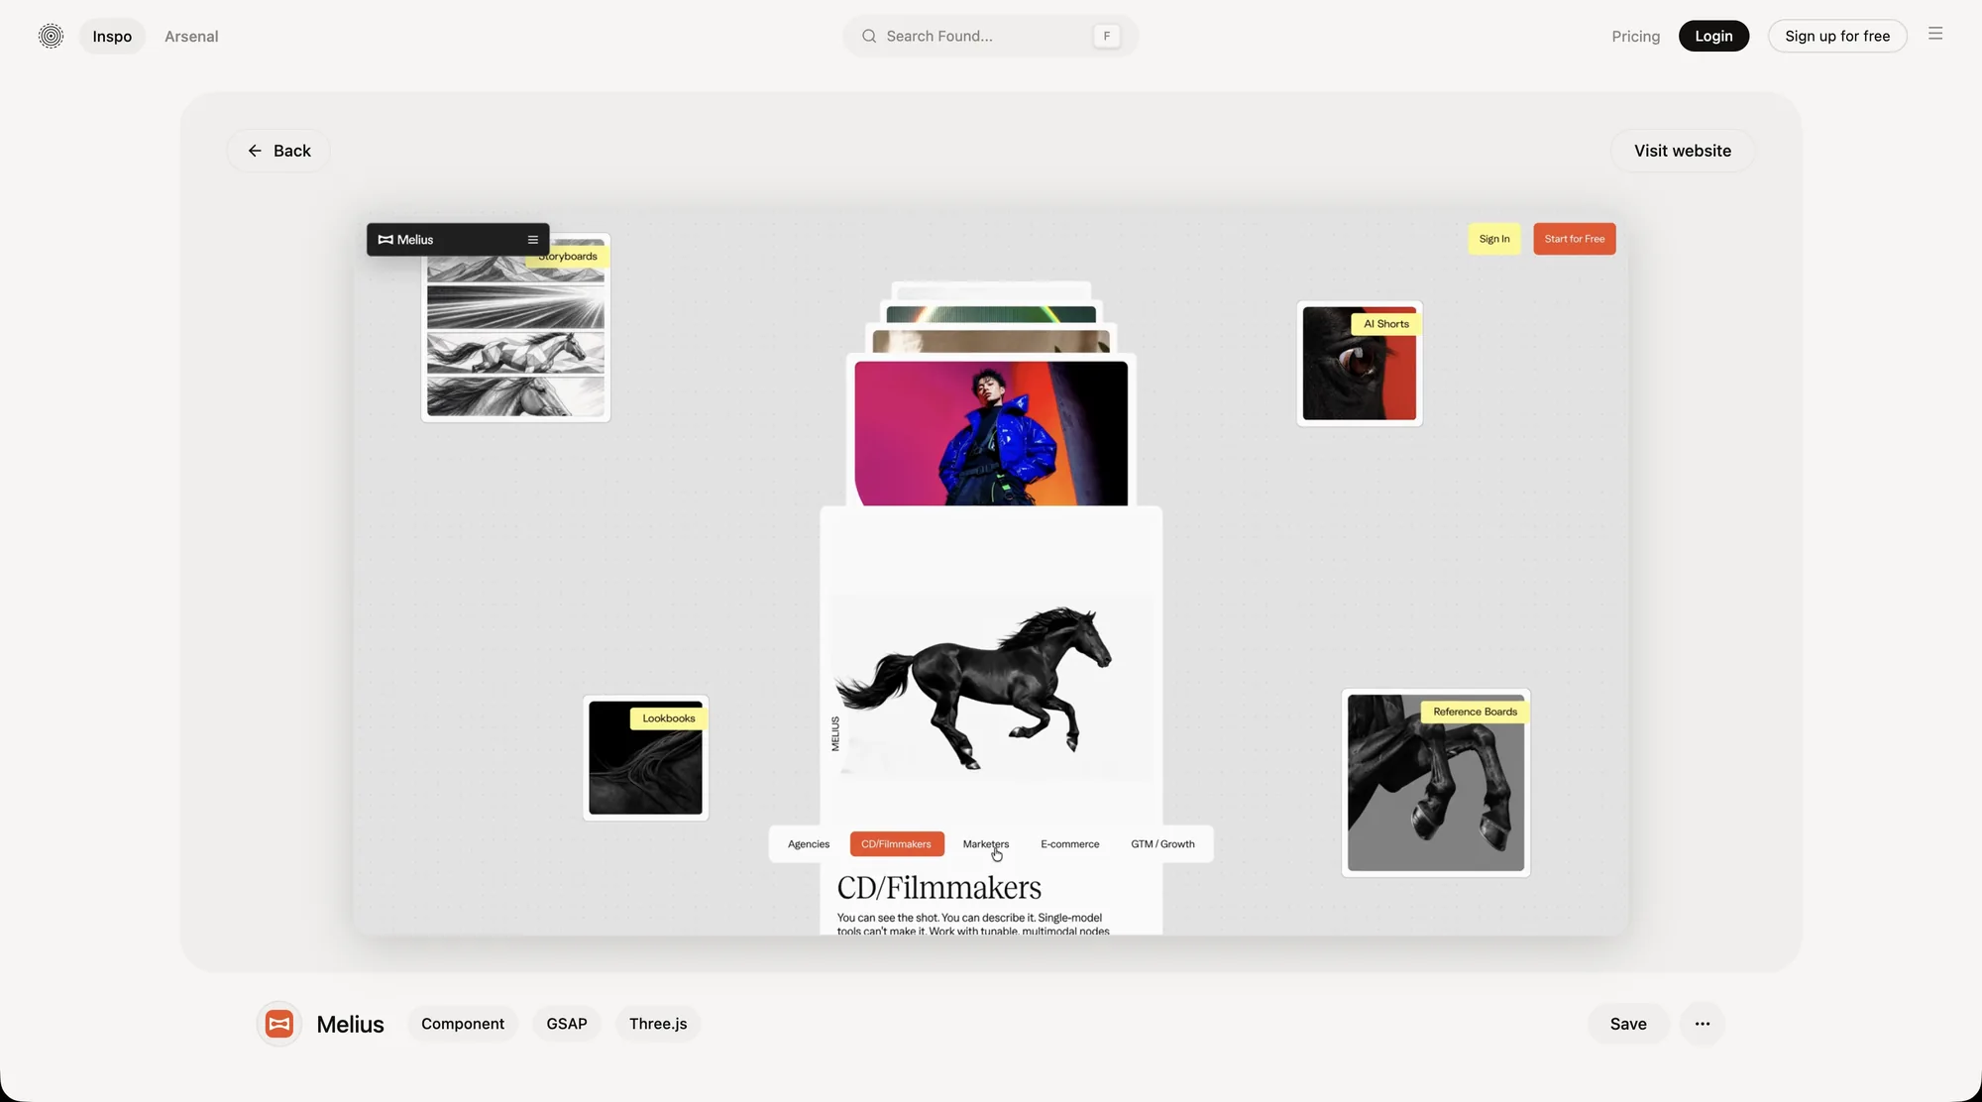Go Back to the previous page
Screen dimensions: 1982x1102
point(278,151)
